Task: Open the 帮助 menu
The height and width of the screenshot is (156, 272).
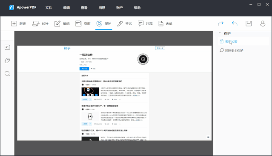Action: (137, 8)
